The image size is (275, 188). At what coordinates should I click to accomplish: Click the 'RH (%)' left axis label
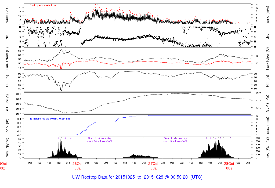(7, 81)
